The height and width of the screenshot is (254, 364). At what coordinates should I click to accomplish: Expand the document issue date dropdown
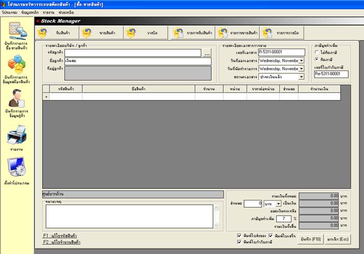click(302, 60)
